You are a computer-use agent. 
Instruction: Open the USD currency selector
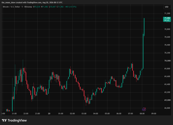point(167,7)
